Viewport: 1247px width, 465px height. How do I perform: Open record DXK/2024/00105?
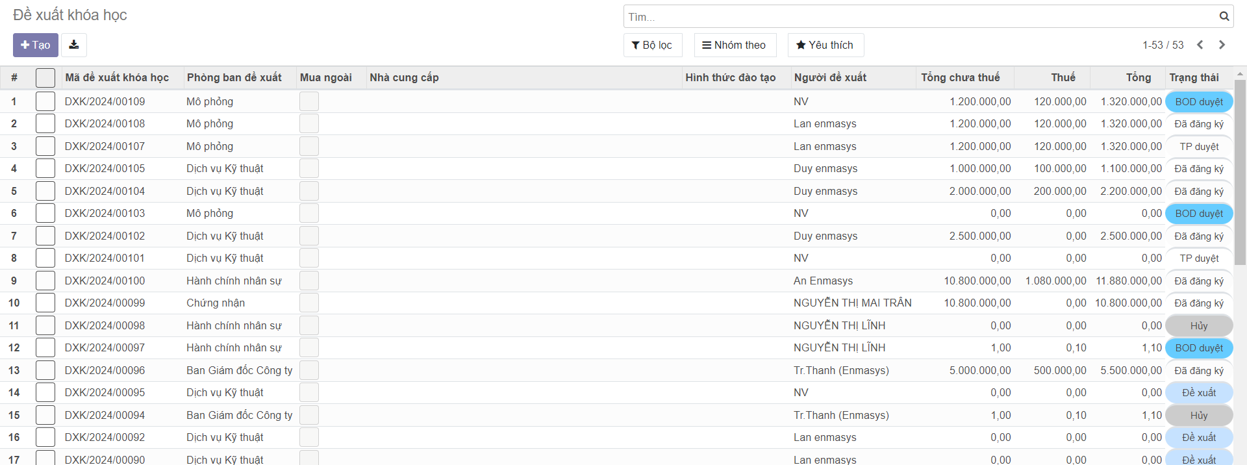point(105,168)
